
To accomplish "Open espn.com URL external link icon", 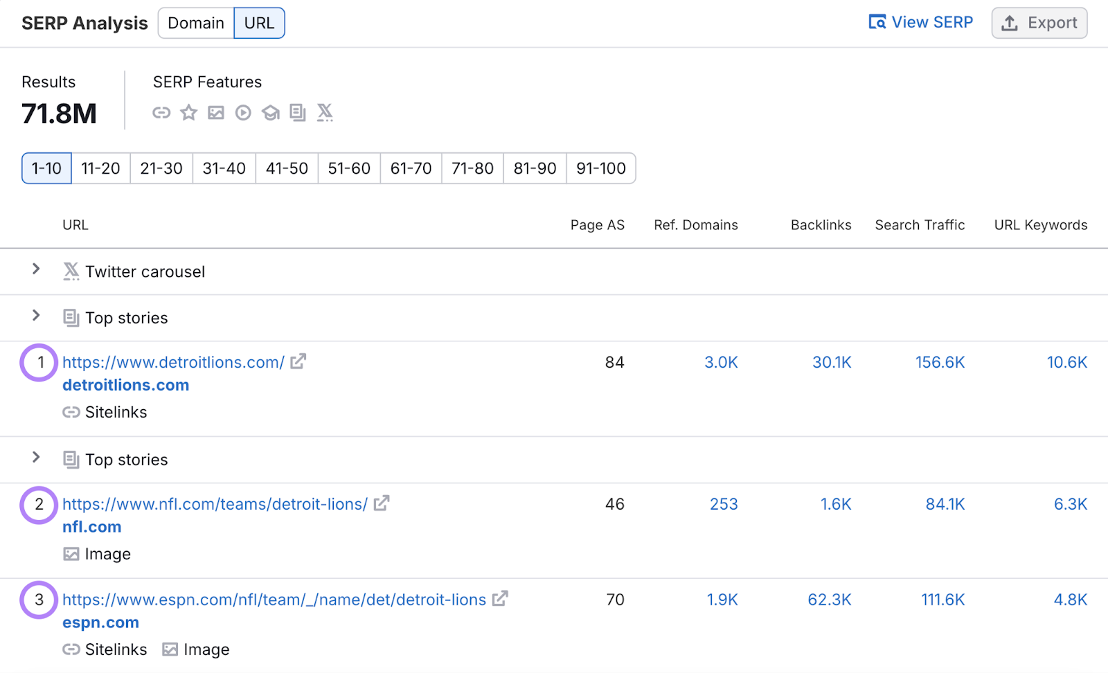I will (500, 598).
